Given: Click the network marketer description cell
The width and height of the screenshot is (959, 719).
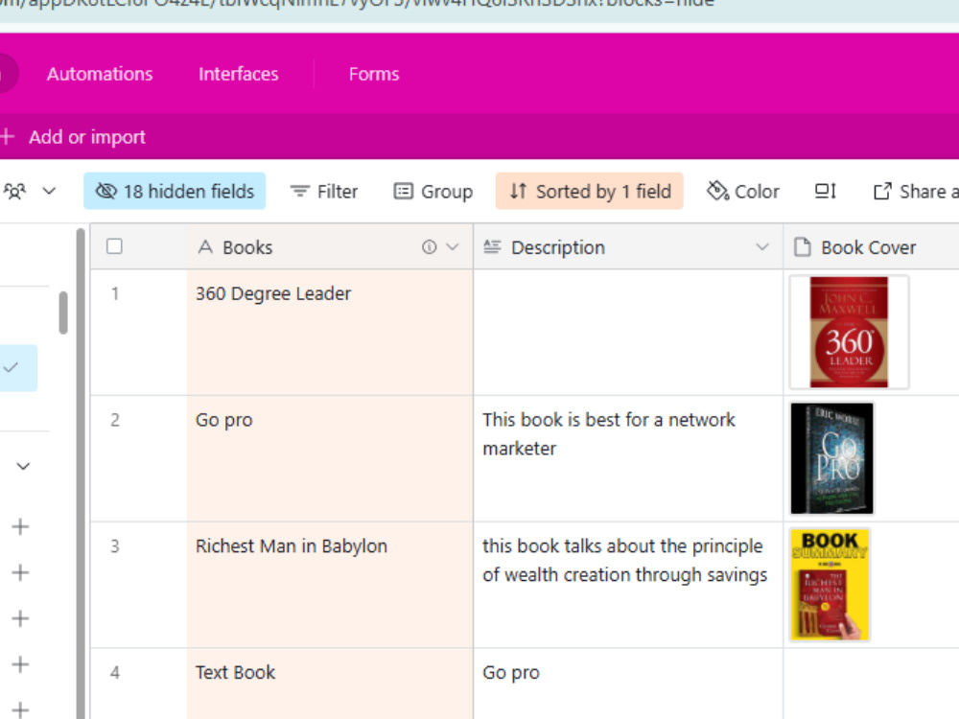Looking at the screenshot, I should pos(628,458).
